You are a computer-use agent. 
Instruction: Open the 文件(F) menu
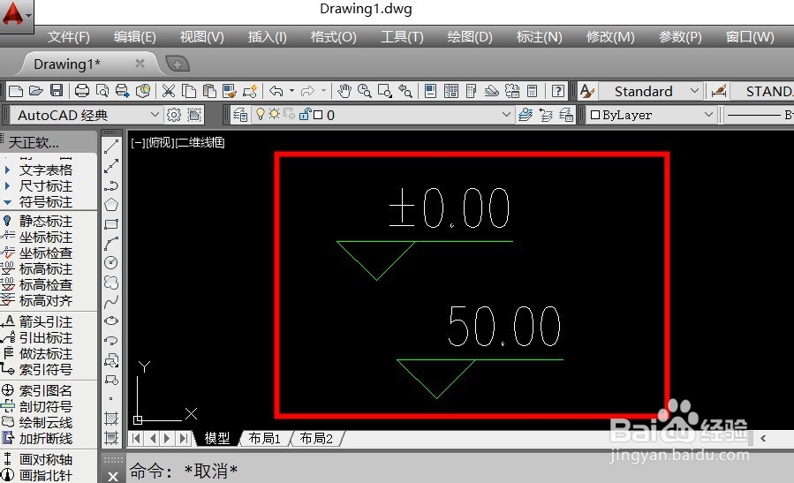pos(69,37)
